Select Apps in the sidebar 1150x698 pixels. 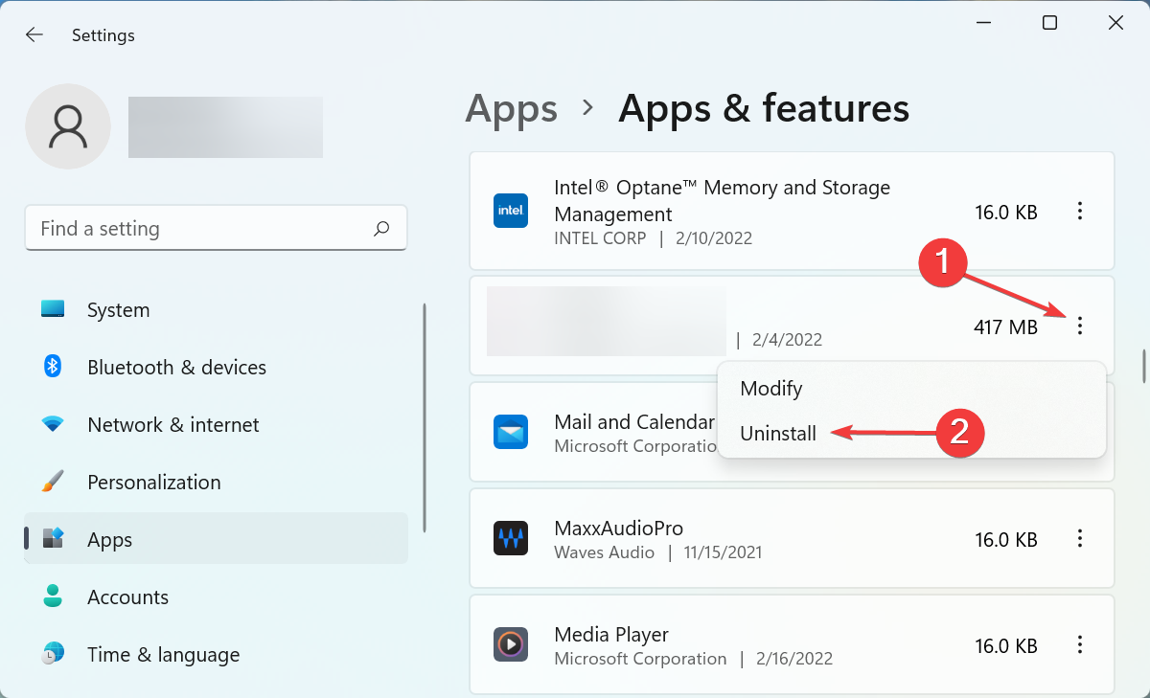coord(110,540)
